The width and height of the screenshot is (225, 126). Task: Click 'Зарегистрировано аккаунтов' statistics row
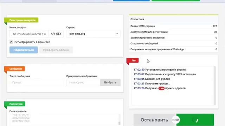tap(174, 38)
